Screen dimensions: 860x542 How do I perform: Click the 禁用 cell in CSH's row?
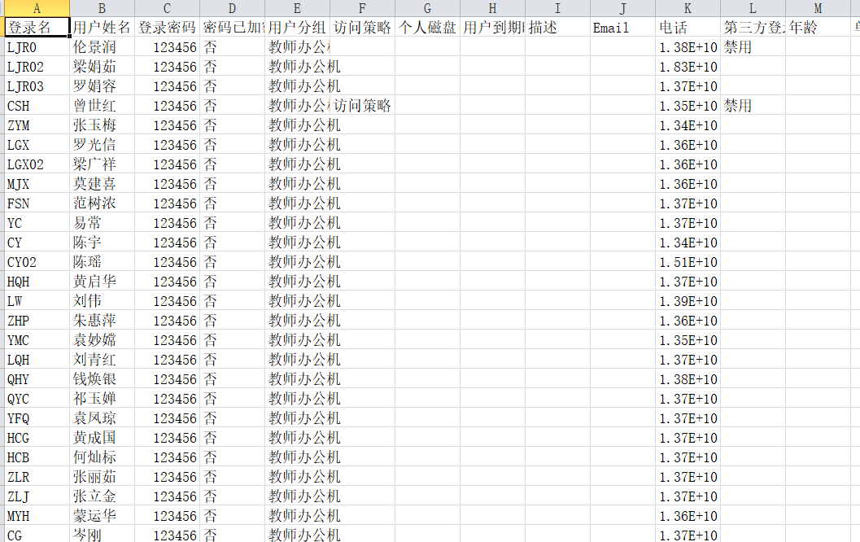tap(753, 106)
